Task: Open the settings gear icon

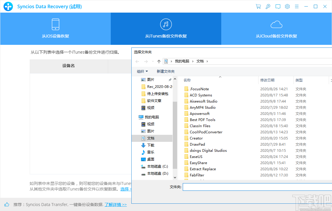Action: pos(287,6)
